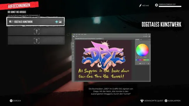
Task: Click the lightning bolt currency icon
Action: click(x=140, y=6)
